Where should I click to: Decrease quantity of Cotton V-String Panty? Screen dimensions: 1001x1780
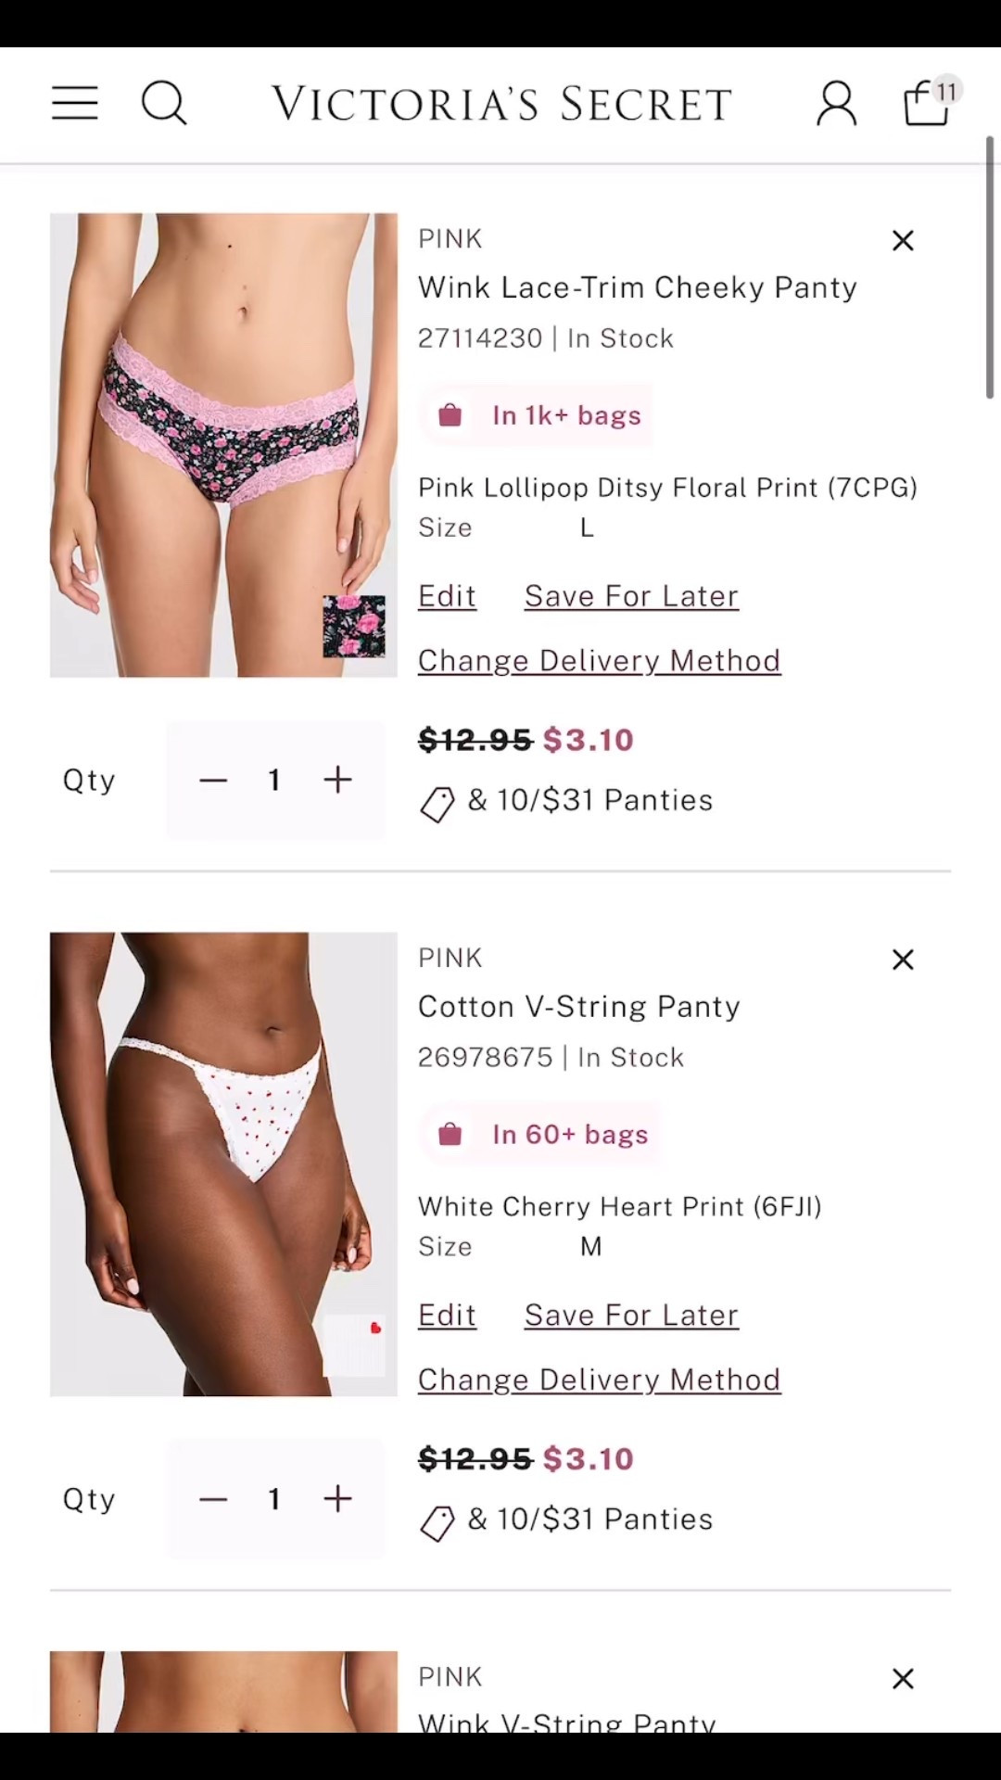(x=212, y=1499)
